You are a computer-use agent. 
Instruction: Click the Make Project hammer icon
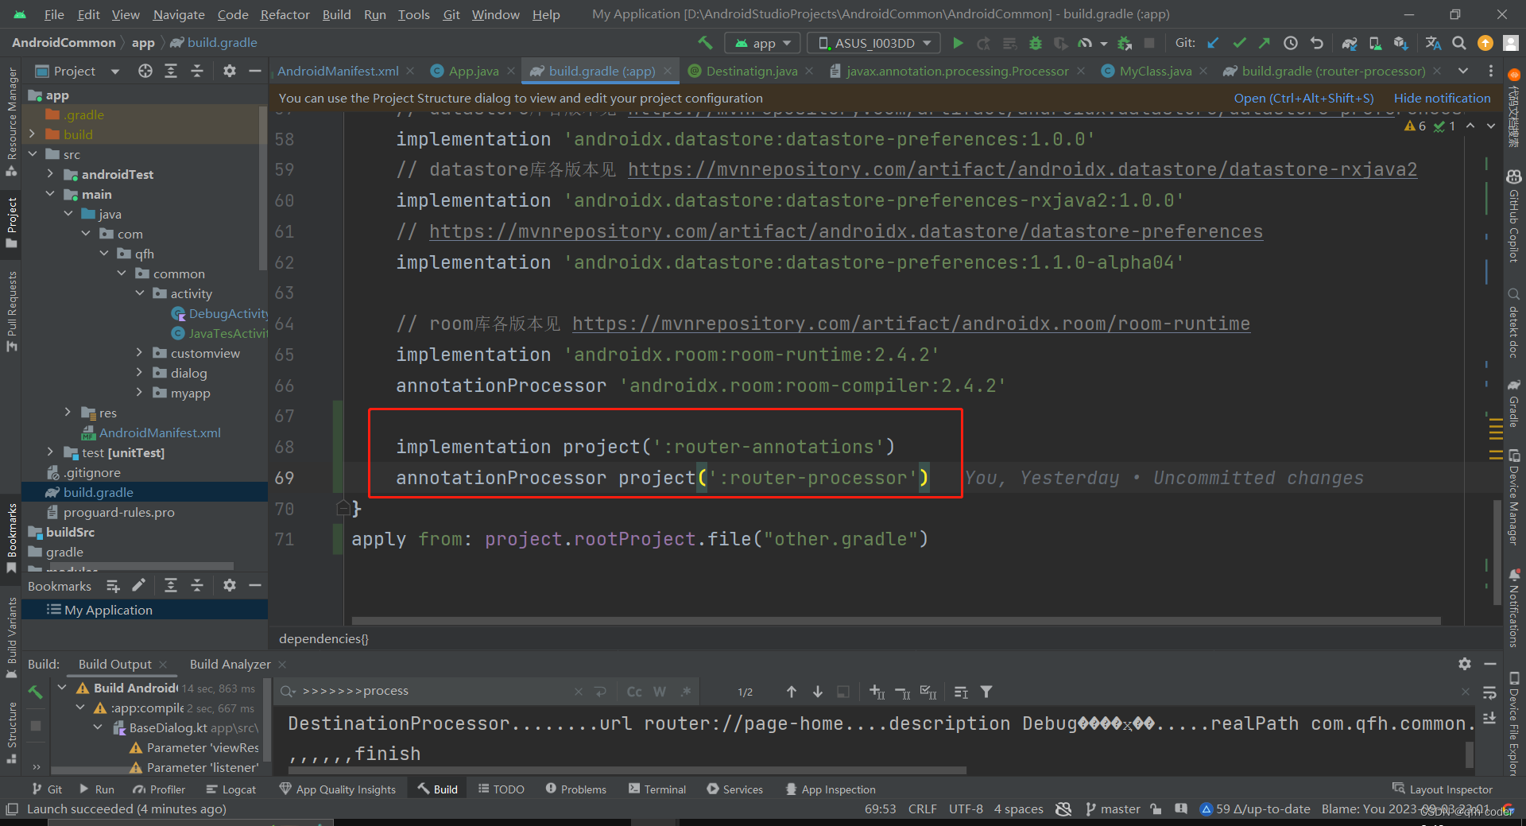click(x=704, y=43)
